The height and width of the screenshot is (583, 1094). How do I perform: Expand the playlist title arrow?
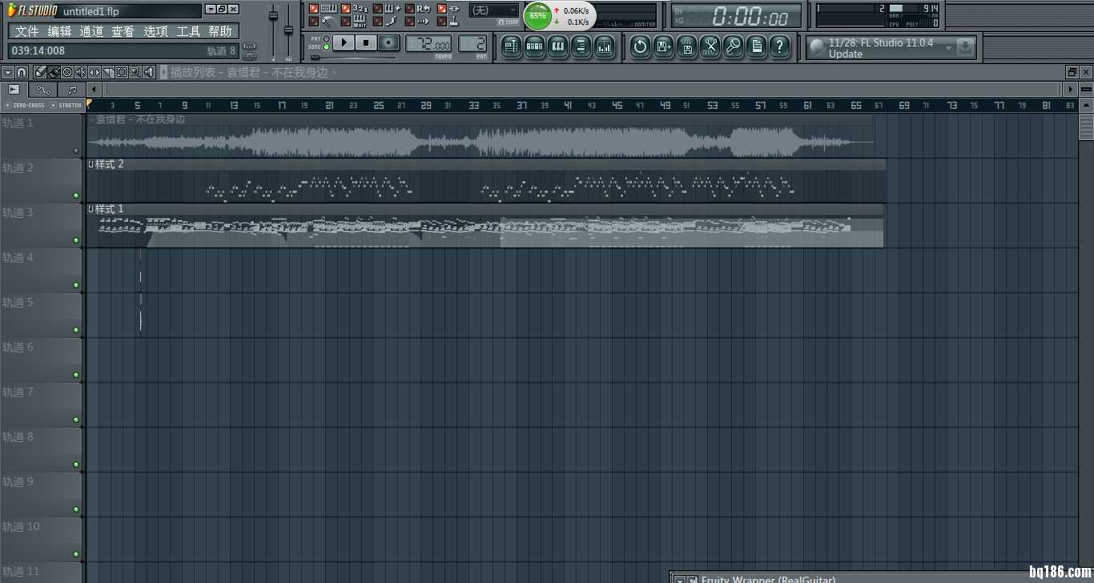(164, 72)
